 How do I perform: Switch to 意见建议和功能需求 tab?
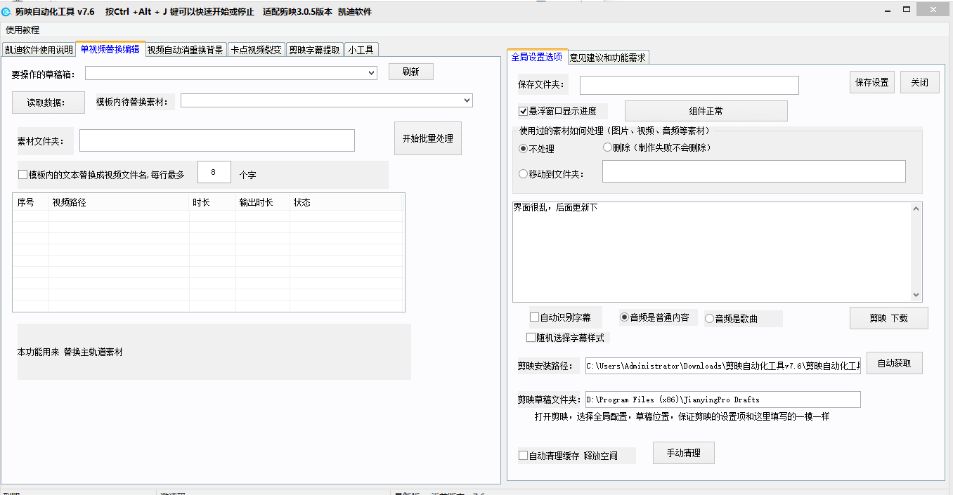click(608, 58)
